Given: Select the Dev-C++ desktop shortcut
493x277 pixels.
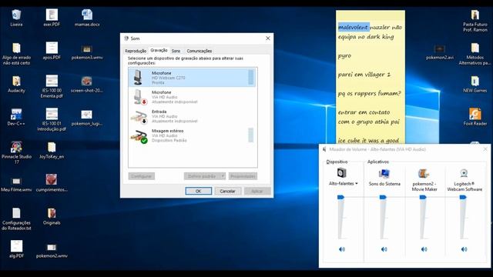Looking at the screenshot, I should pos(16,117).
